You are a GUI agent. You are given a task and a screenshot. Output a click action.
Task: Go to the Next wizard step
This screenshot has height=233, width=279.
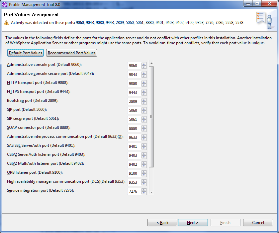point(193,222)
